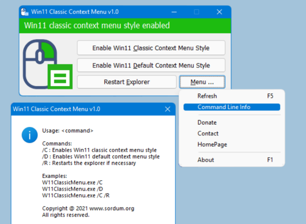Click the usage dialog's blue title bar
Image resolution: width=306 pixels, height=224 pixels.
pyautogui.click(x=87, y=109)
